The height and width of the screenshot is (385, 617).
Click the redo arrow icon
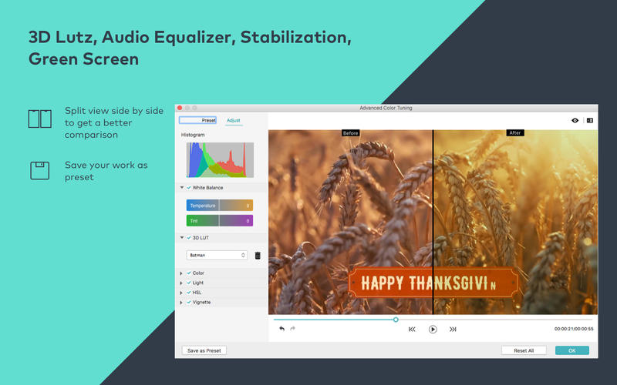[292, 329]
